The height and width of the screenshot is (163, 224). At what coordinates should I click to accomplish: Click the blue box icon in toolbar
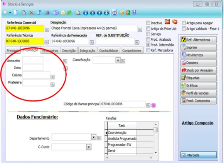pos(56,13)
